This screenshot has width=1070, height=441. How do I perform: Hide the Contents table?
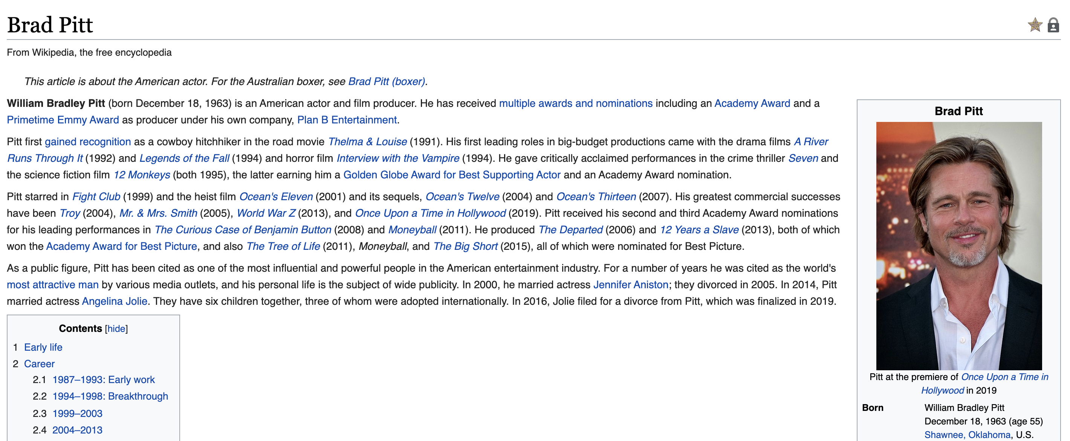[x=116, y=328]
